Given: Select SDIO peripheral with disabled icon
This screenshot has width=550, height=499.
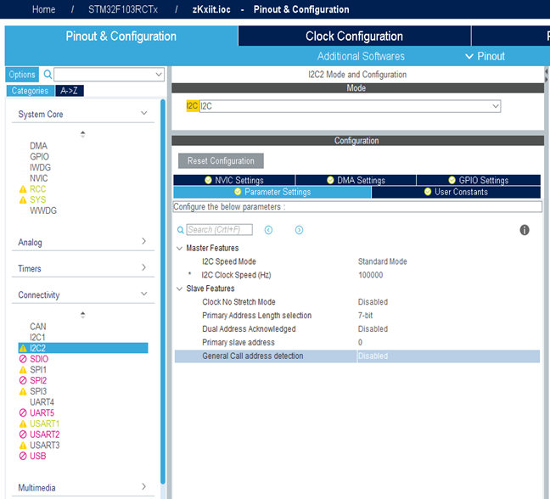Looking at the screenshot, I should [39, 359].
